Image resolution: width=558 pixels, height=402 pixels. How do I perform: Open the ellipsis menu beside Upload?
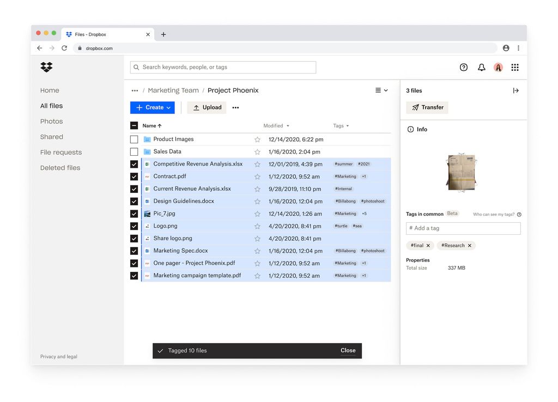click(x=235, y=107)
